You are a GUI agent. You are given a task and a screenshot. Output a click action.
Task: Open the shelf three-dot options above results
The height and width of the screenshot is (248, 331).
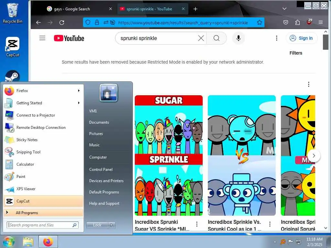[309, 84]
